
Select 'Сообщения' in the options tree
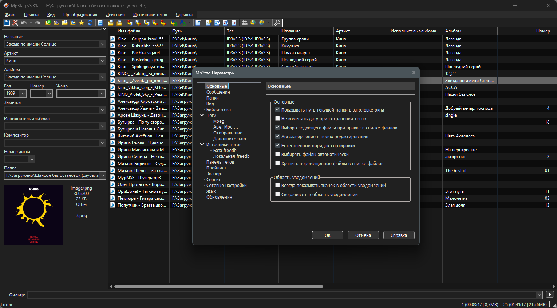coord(218,92)
